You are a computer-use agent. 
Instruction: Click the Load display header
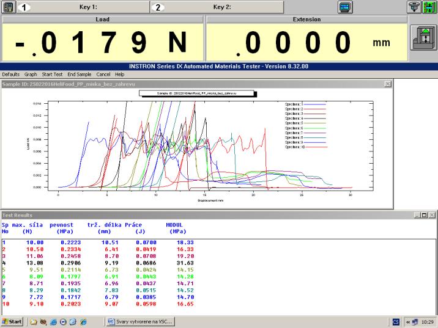tap(103, 20)
